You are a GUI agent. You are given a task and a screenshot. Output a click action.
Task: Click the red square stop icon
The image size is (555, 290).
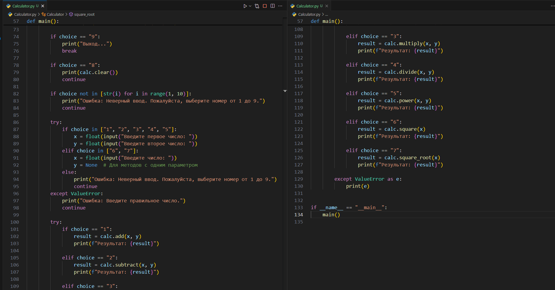pos(265,6)
